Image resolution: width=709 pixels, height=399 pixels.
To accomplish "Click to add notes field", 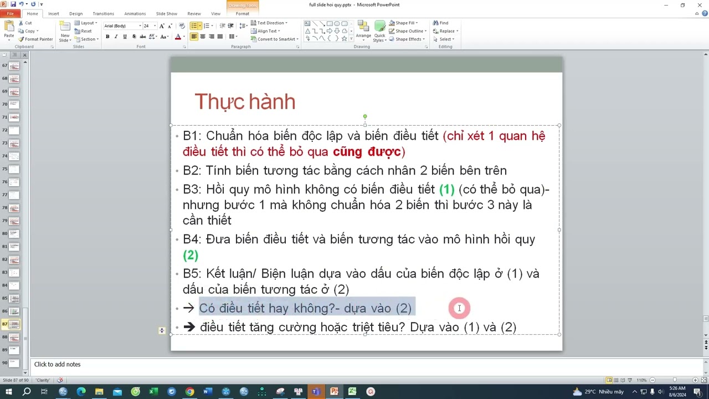I will point(58,364).
